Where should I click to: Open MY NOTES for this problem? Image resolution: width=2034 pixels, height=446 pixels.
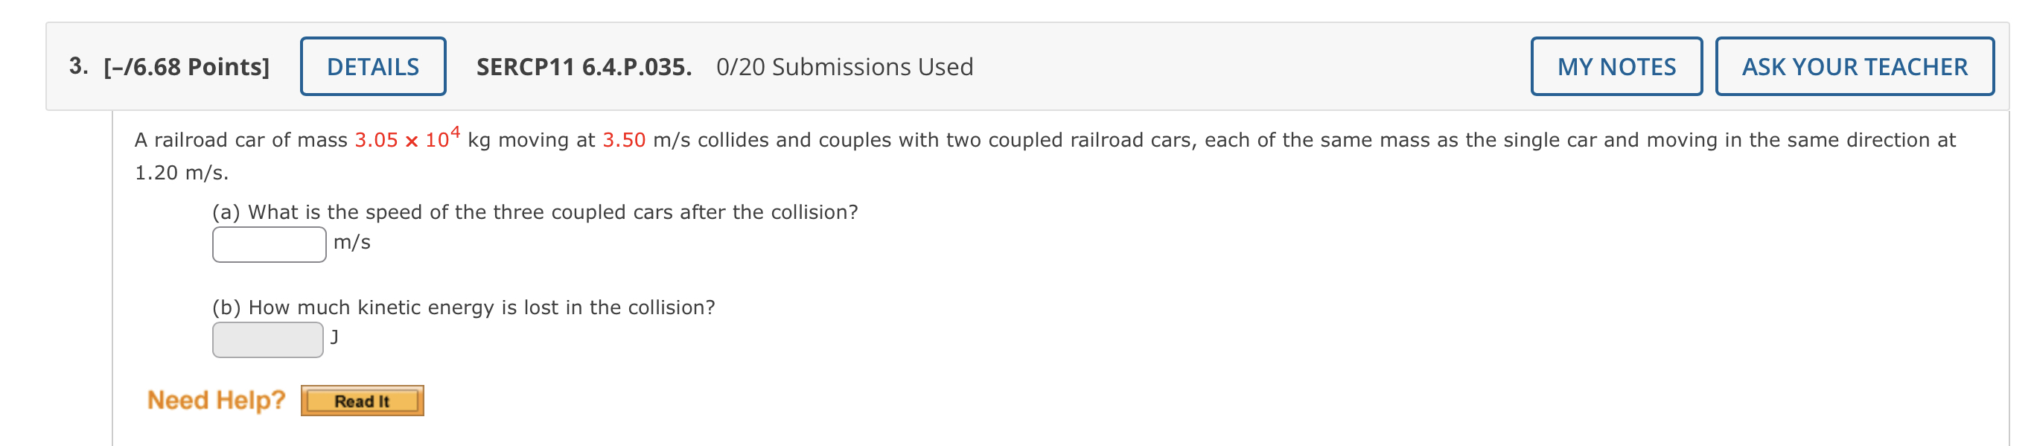coord(1616,67)
